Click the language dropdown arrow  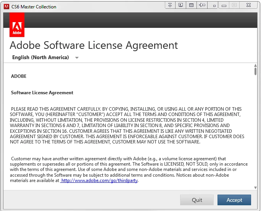pyautogui.click(x=77, y=58)
